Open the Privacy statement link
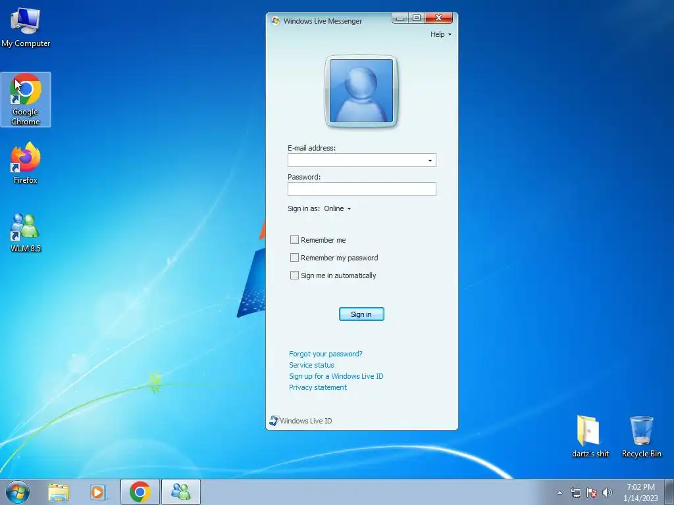 click(x=318, y=387)
